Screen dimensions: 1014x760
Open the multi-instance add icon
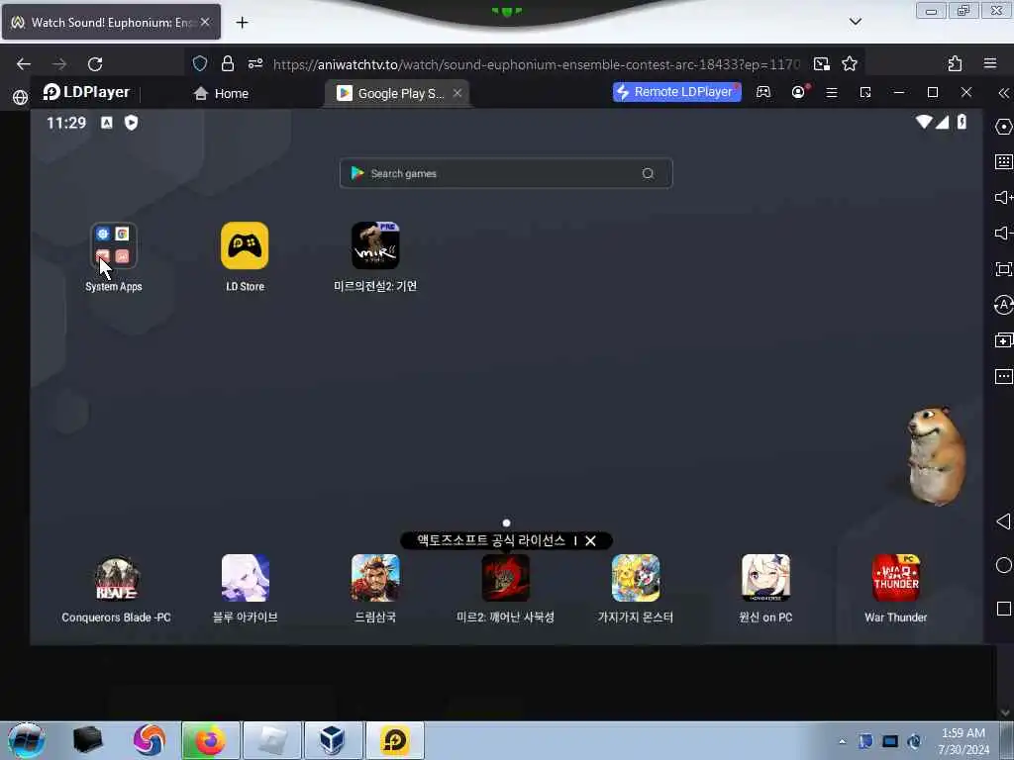click(1004, 340)
